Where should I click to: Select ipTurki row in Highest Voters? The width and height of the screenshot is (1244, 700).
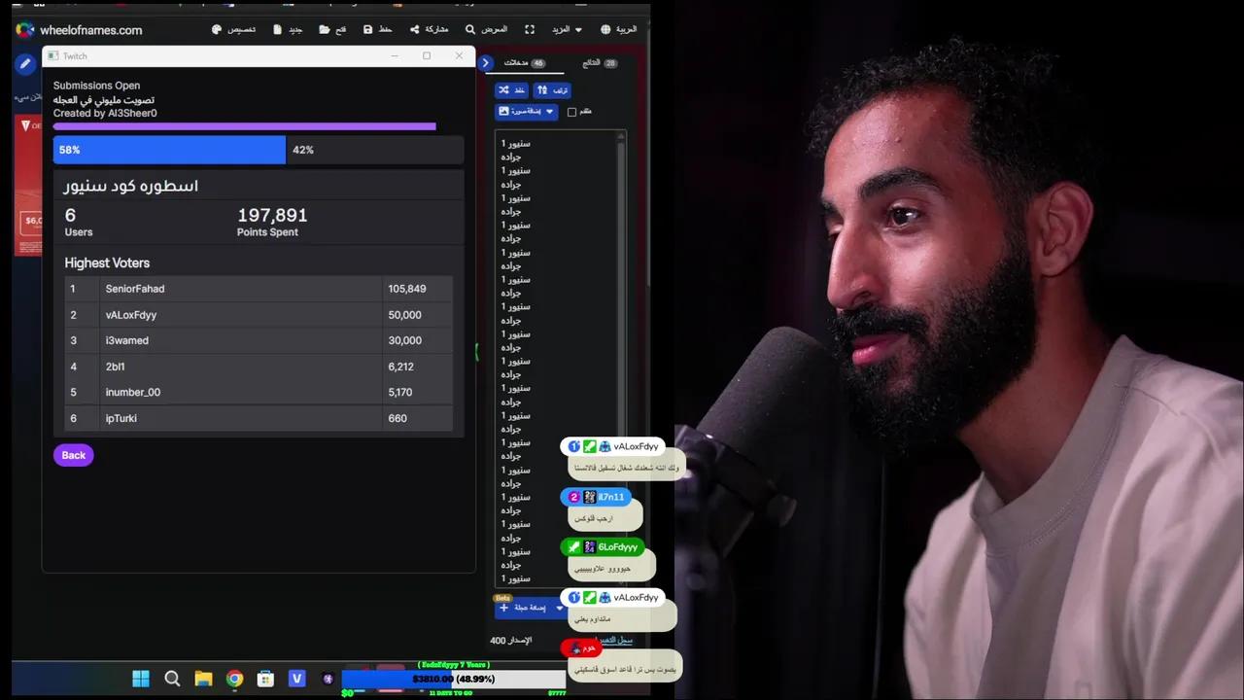(x=259, y=418)
